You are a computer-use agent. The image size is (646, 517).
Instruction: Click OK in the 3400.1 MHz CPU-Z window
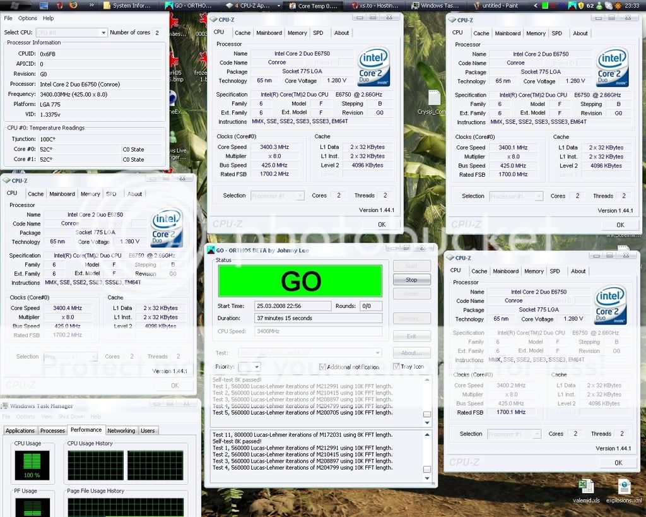click(620, 225)
